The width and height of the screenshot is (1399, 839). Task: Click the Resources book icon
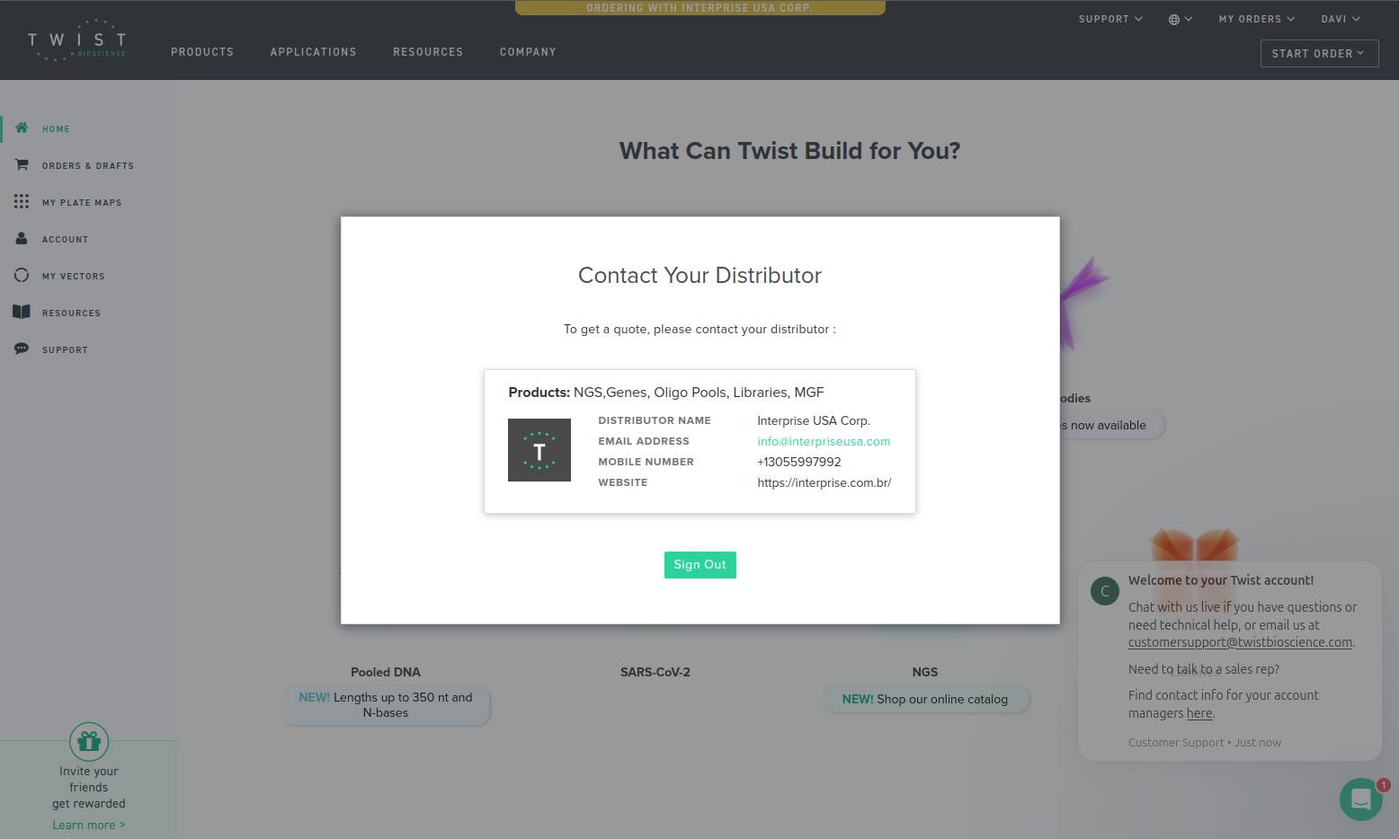(22, 313)
